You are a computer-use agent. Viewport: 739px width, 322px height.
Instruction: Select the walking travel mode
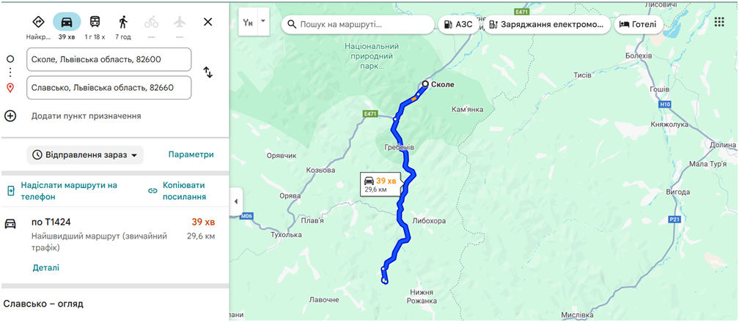(x=123, y=21)
